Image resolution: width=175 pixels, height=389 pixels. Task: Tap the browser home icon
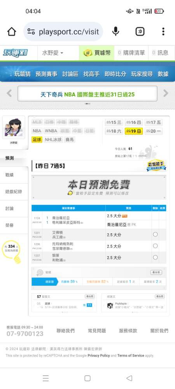coord(12,32)
